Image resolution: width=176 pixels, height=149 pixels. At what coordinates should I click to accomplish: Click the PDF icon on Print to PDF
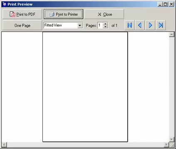(x=12, y=14)
